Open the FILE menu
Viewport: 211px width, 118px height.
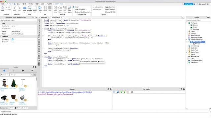(x=3, y=4)
